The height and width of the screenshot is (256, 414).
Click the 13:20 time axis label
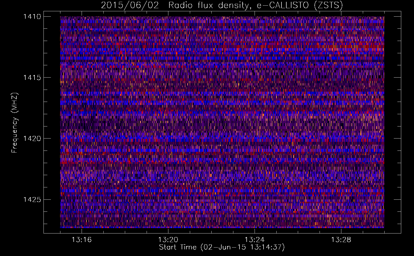(x=168, y=240)
